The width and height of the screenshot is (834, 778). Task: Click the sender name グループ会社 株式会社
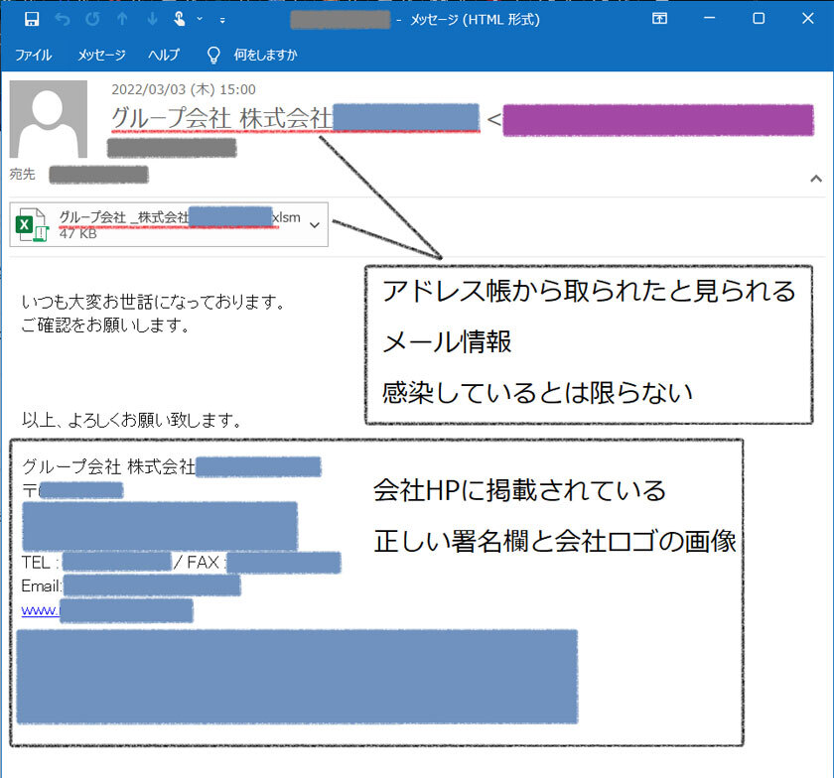coord(220,118)
